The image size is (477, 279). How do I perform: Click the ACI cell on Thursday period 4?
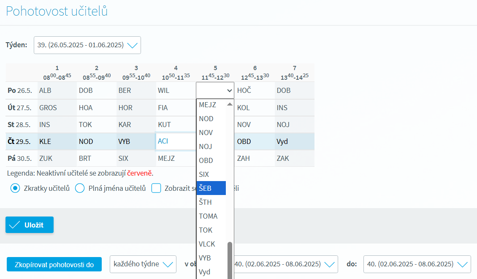pos(176,141)
